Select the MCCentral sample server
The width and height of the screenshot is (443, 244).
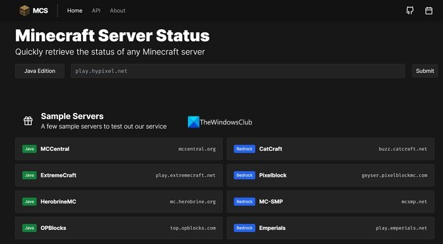tap(119, 149)
